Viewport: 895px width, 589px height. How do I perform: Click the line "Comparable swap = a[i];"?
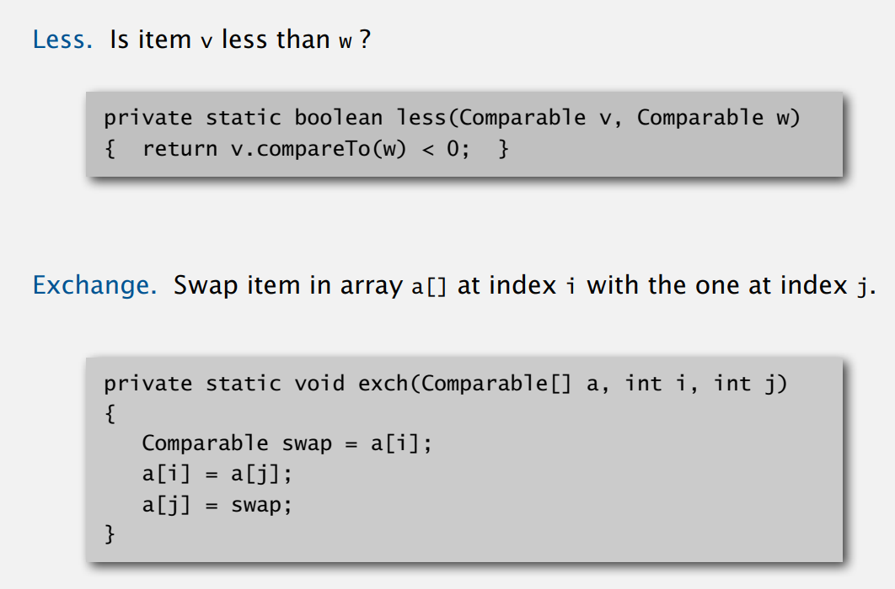(287, 443)
